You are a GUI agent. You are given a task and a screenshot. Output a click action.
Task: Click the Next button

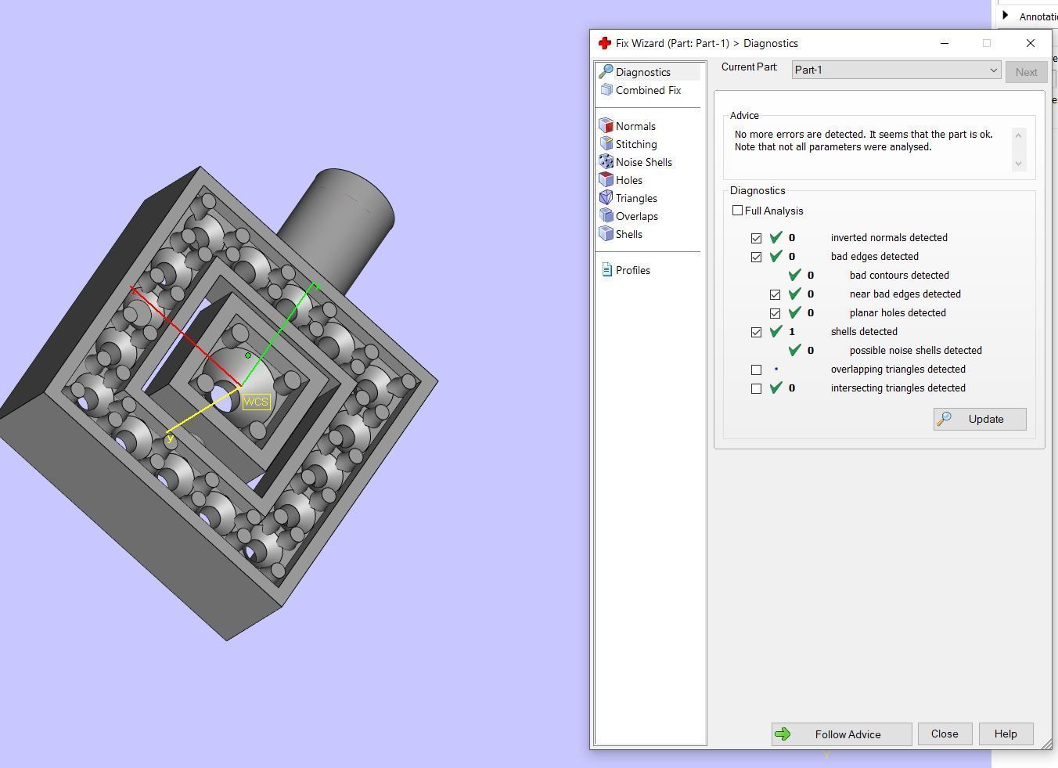1026,71
